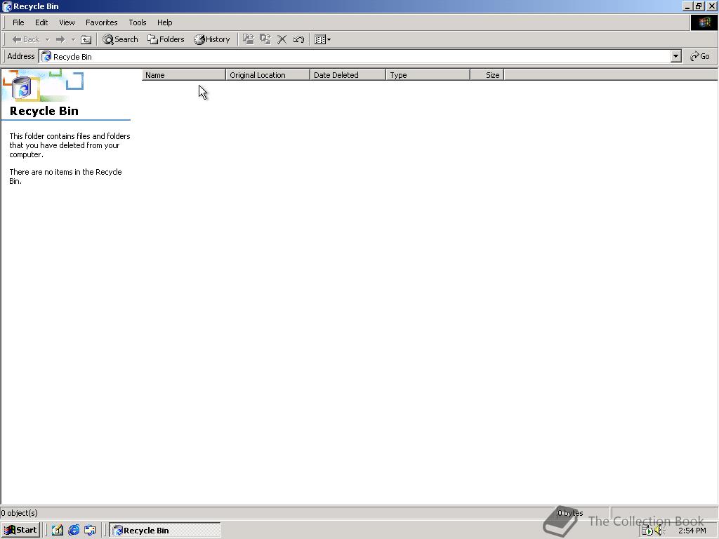
Task: Sort by the Name column header
Action: click(183, 74)
